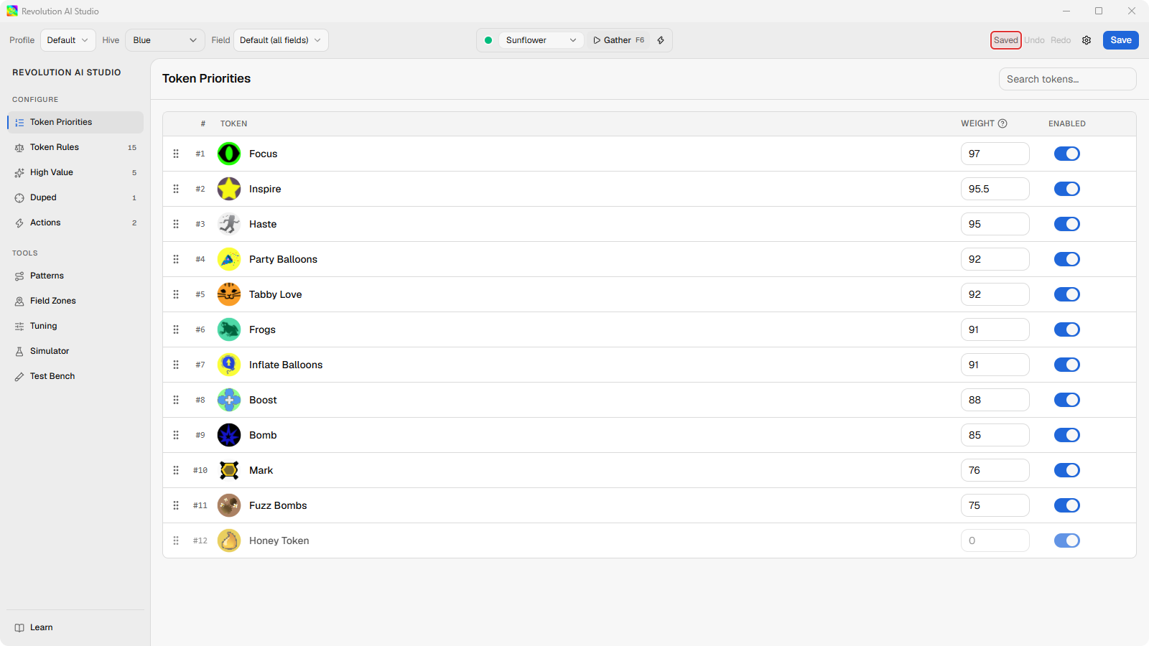The height and width of the screenshot is (646, 1149).
Task: Click the blue Save button
Action: [x=1121, y=40]
